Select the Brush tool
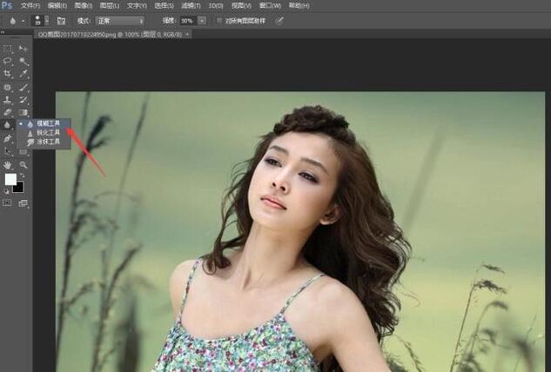551x372 pixels. 24,88
